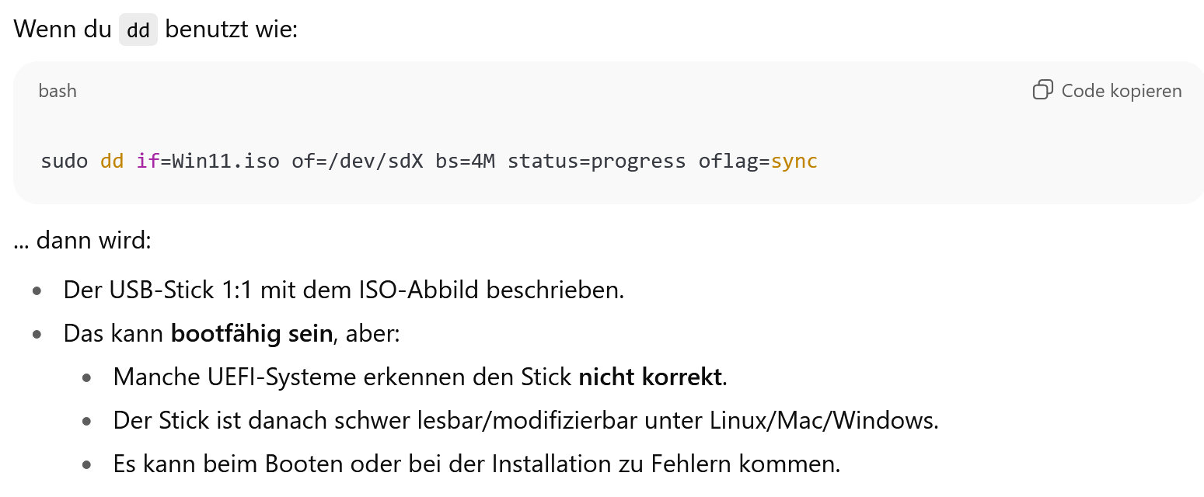Click the orange "sync" value
Screen dimensions: 1204x497
pyautogui.click(x=794, y=162)
